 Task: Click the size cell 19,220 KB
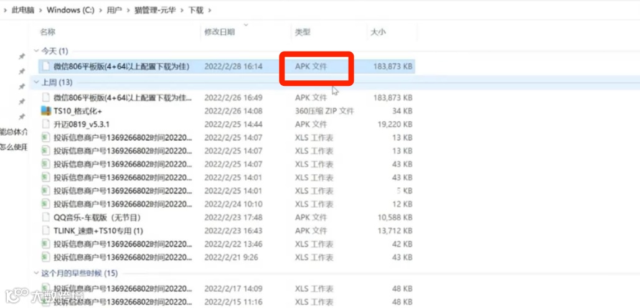pos(395,124)
